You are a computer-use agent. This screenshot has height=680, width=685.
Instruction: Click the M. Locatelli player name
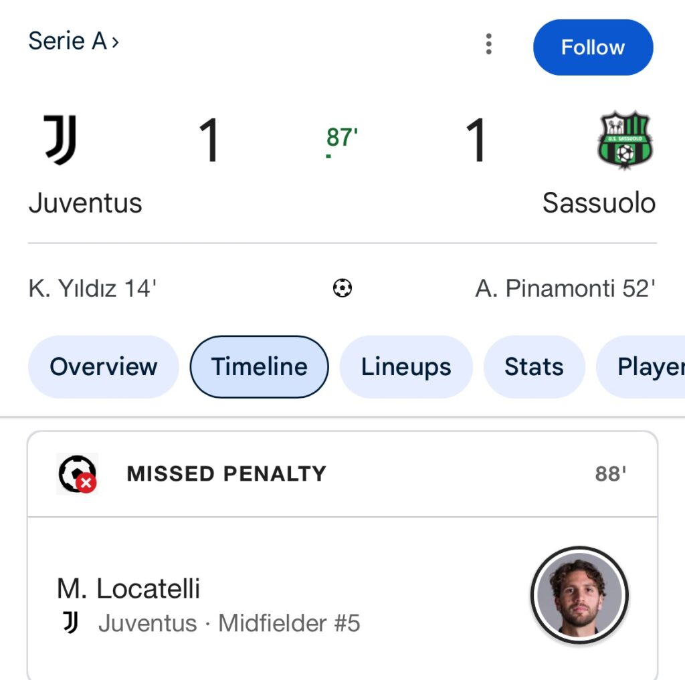pyautogui.click(x=128, y=589)
